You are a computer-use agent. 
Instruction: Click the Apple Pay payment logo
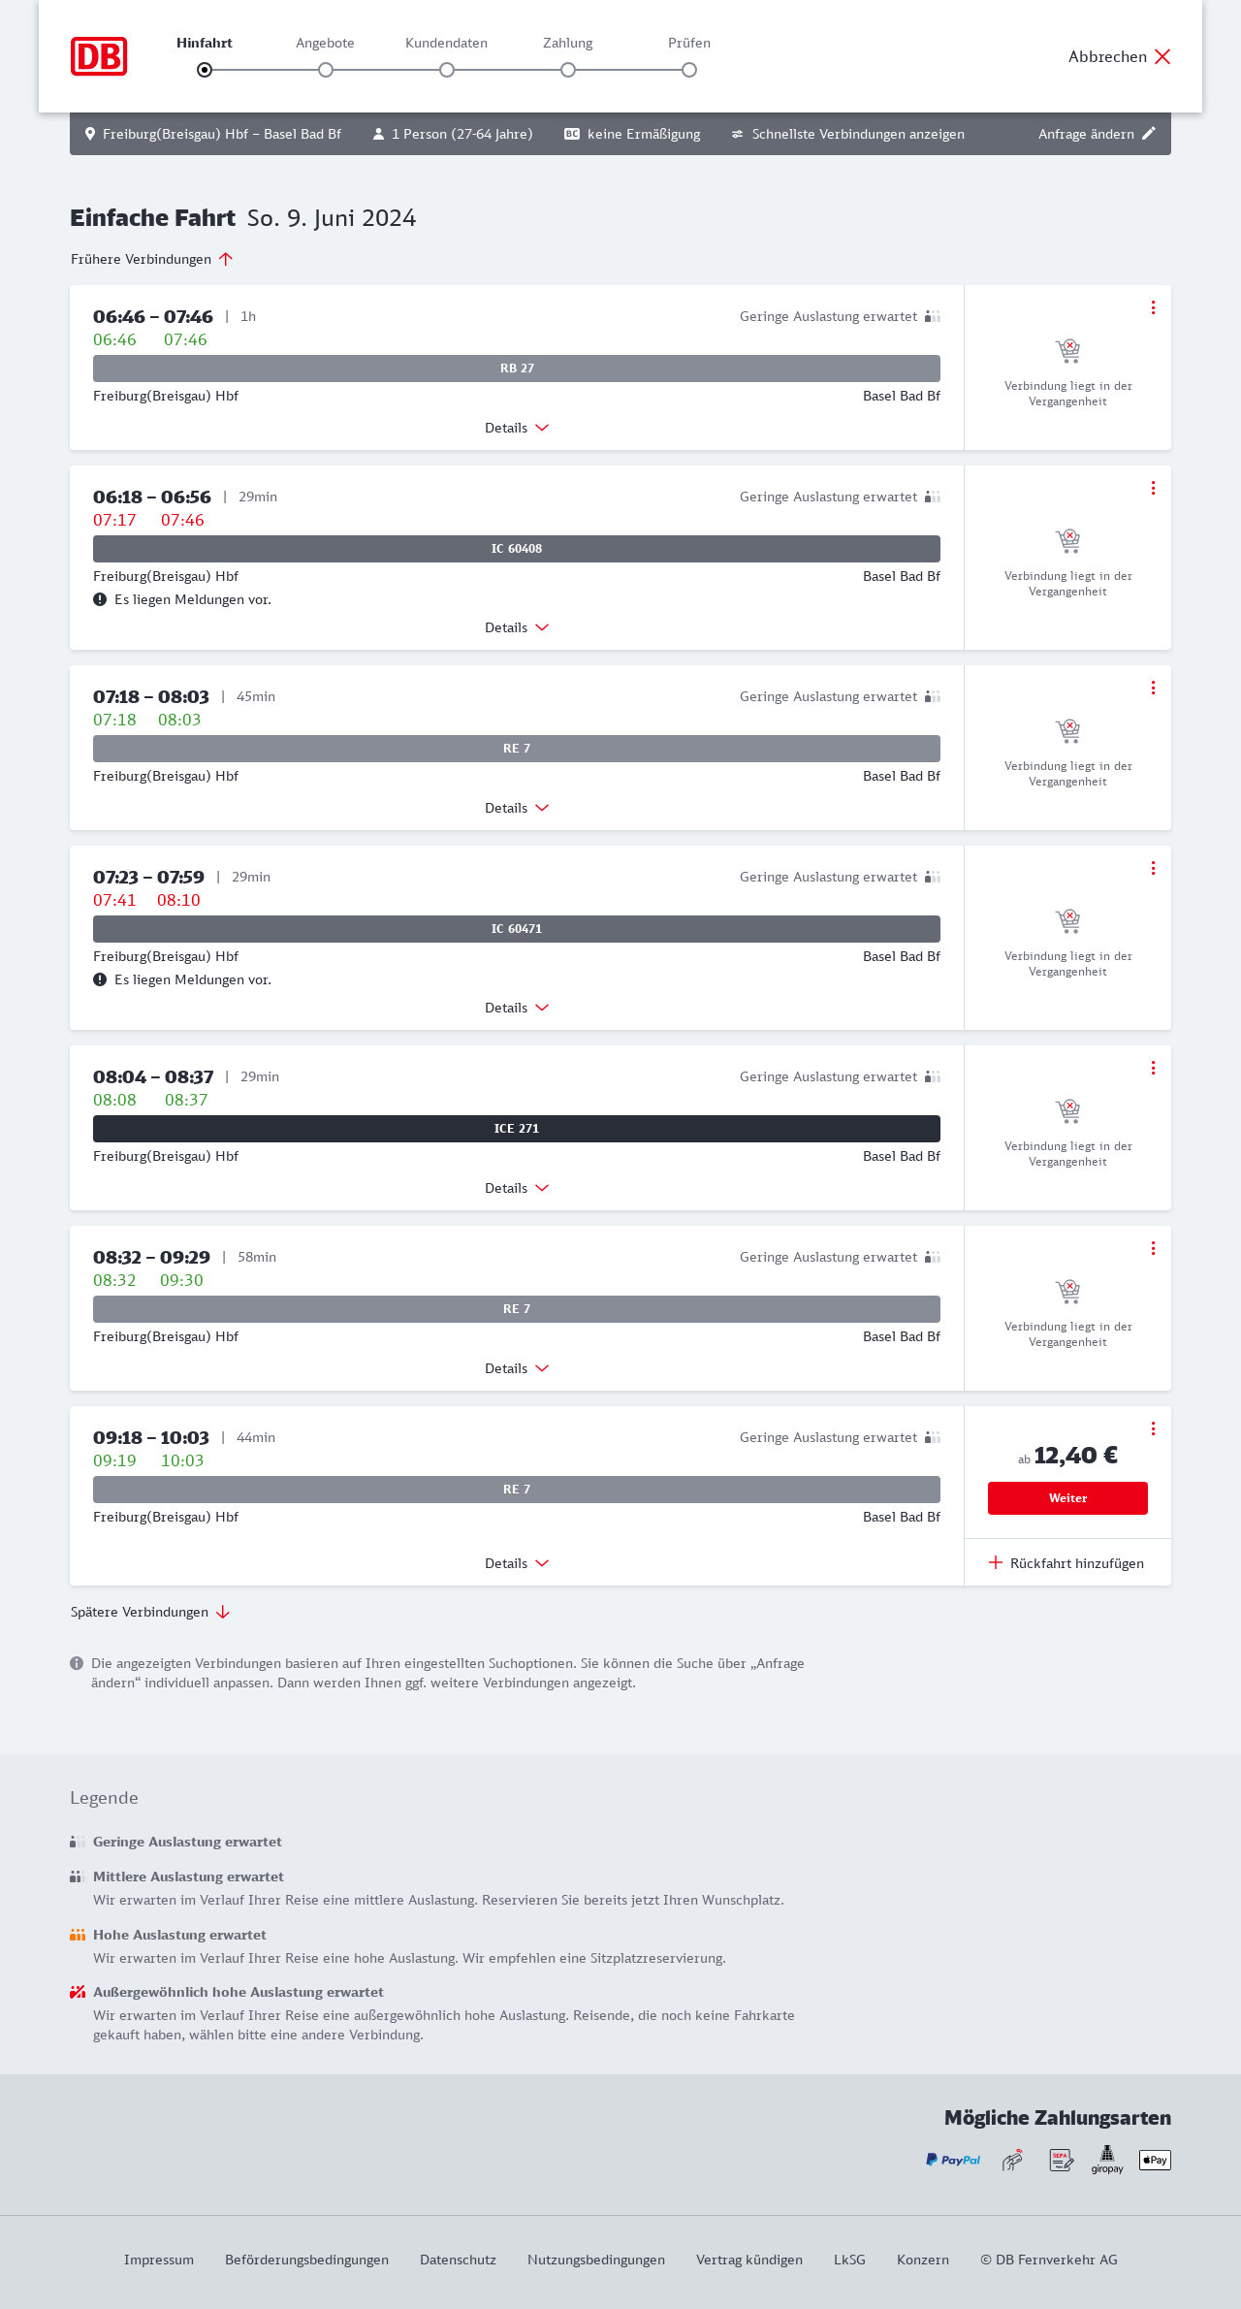coord(1155,2160)
